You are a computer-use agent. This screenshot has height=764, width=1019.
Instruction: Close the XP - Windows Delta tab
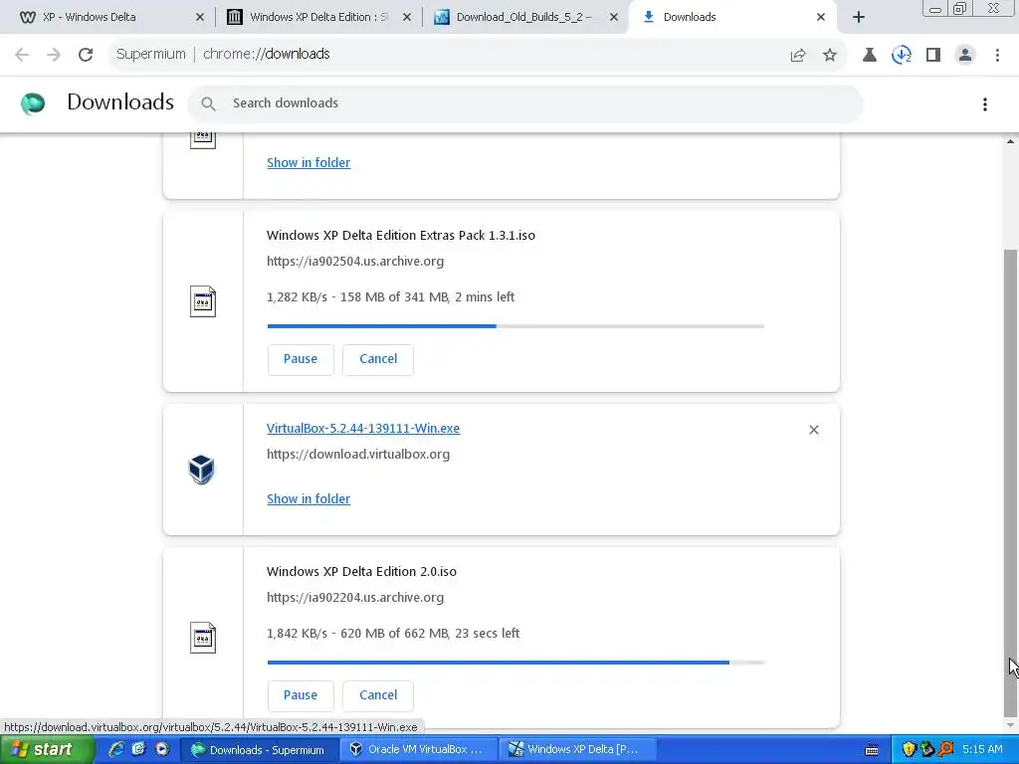(199, 18)
